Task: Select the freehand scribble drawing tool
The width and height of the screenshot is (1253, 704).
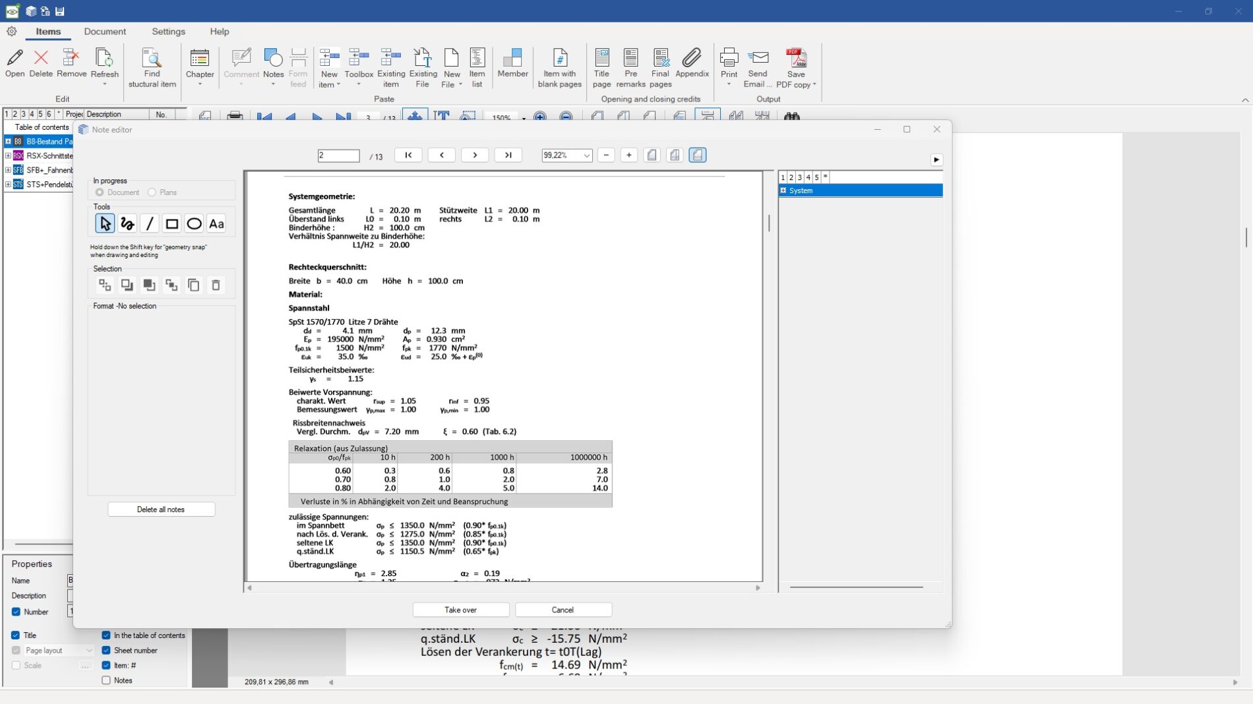Action: pos(127,224)
